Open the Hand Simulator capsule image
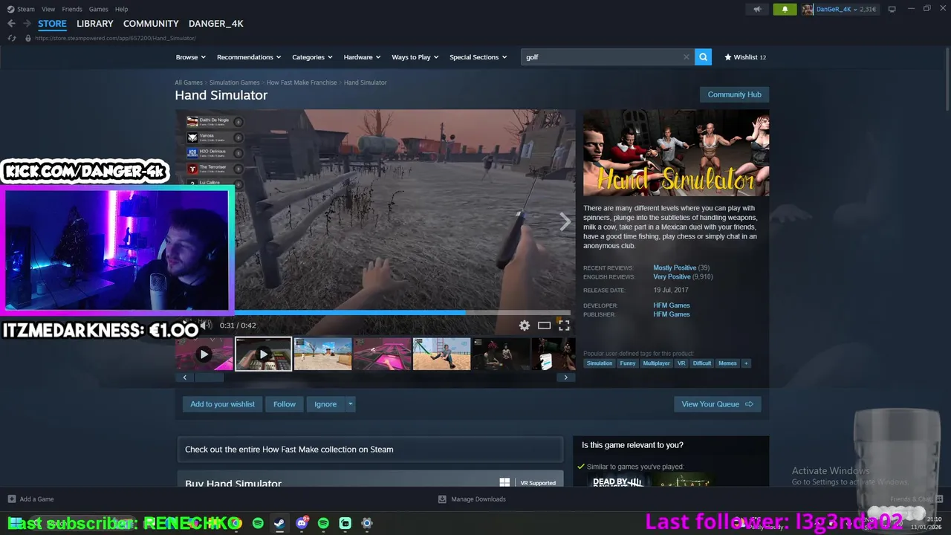This screenshot has height=535, width=951. click(x=676, y=153)
